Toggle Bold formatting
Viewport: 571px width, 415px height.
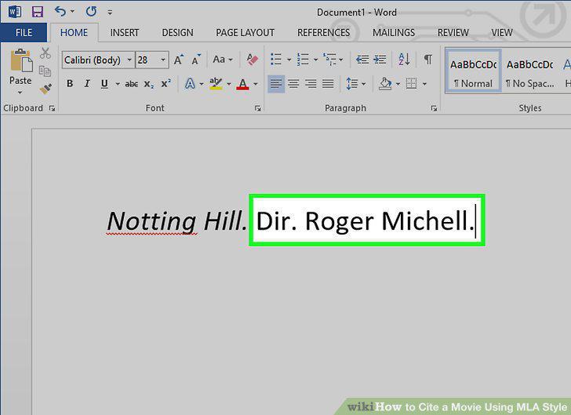pos(70,84)
